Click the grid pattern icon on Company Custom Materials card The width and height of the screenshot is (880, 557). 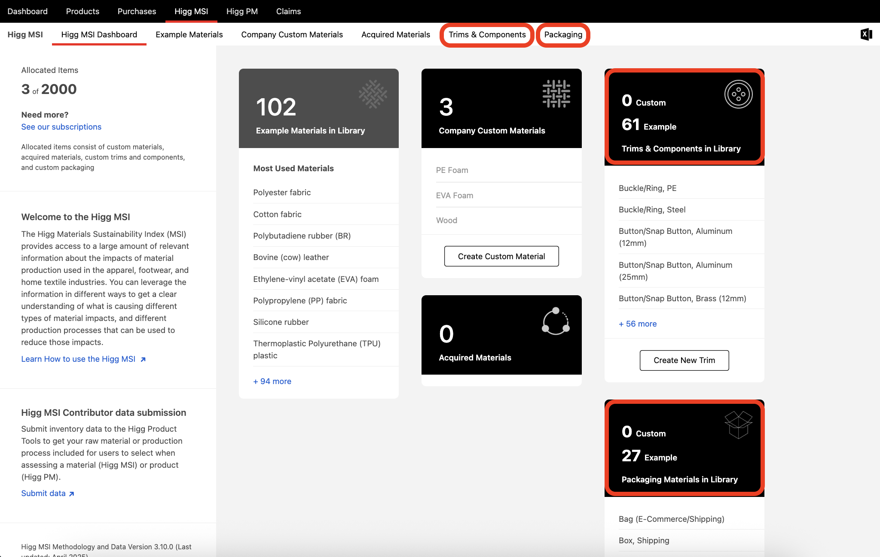click(x=556, y=94)
